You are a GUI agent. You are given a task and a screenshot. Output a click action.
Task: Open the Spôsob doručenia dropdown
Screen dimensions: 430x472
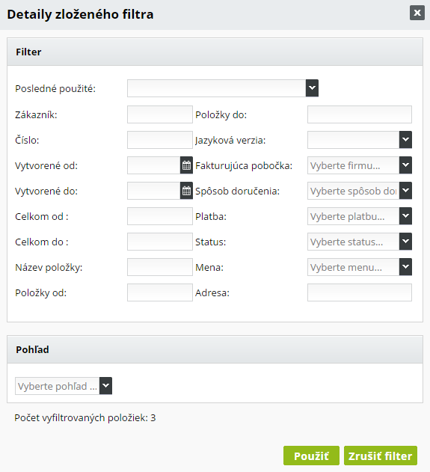(x=405, y=191)
